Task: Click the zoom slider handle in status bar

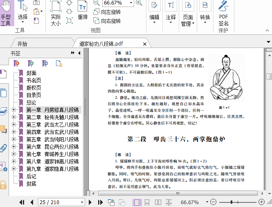Action: coord(232,202)
